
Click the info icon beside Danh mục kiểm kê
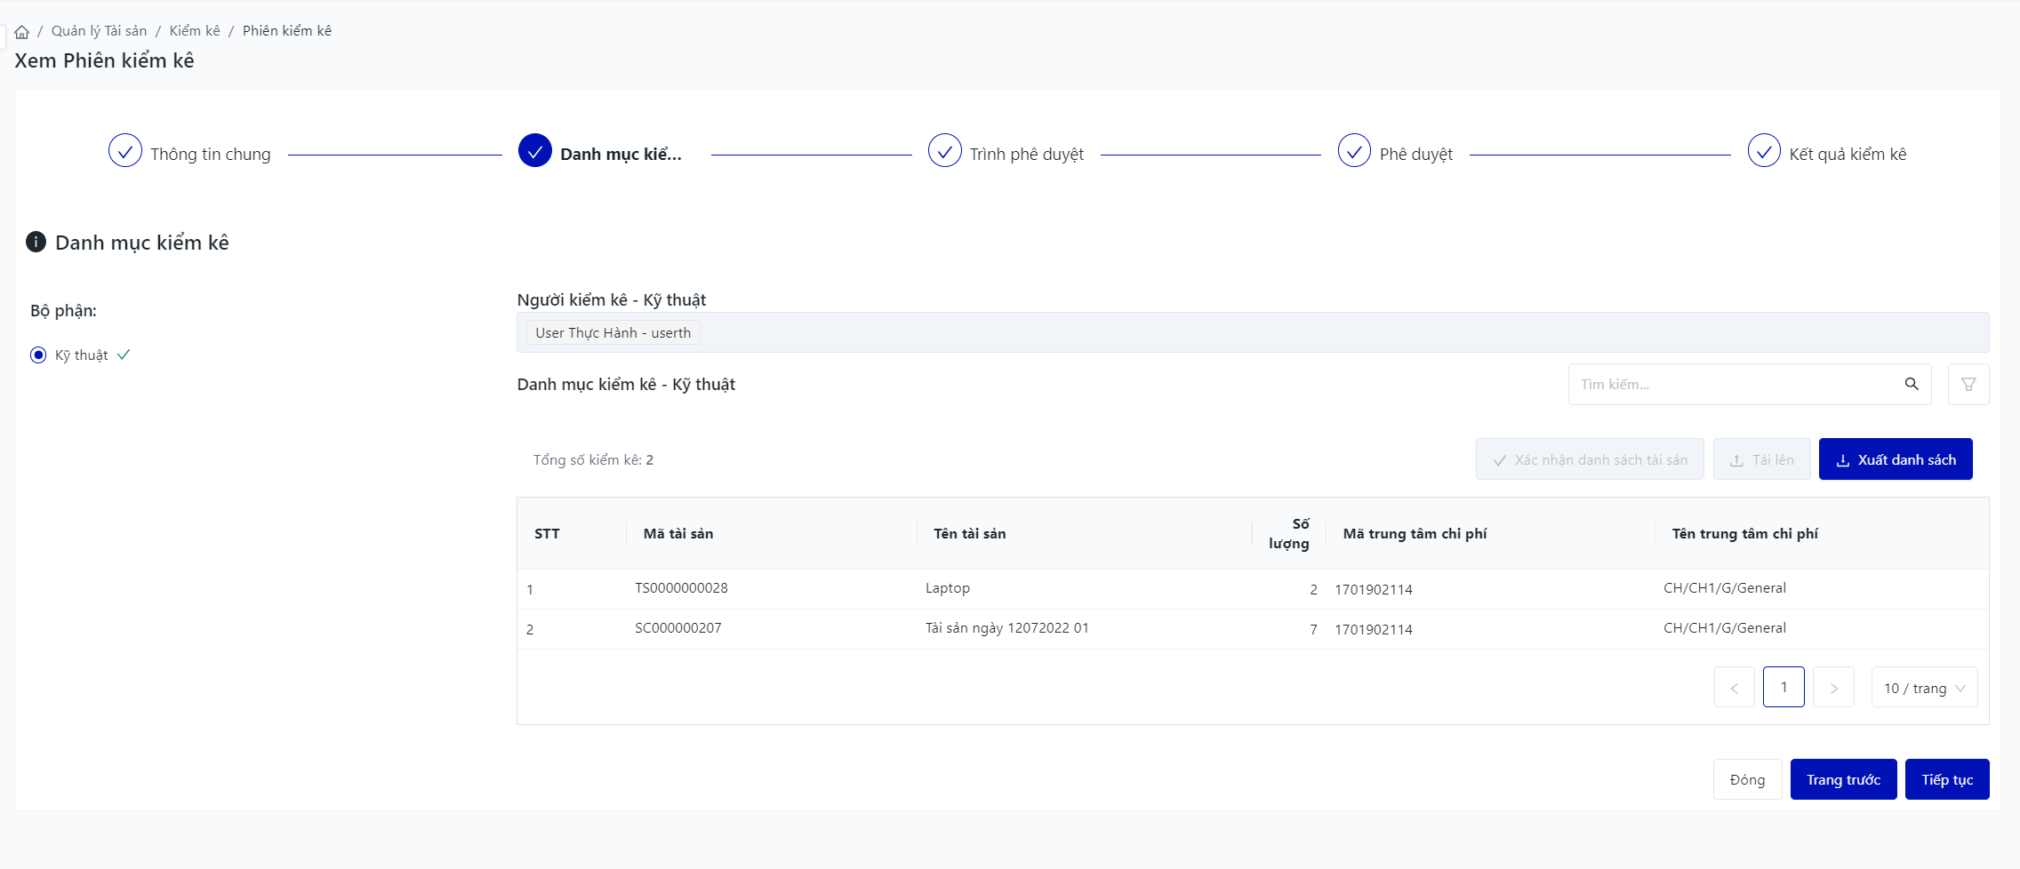point(36,242)
